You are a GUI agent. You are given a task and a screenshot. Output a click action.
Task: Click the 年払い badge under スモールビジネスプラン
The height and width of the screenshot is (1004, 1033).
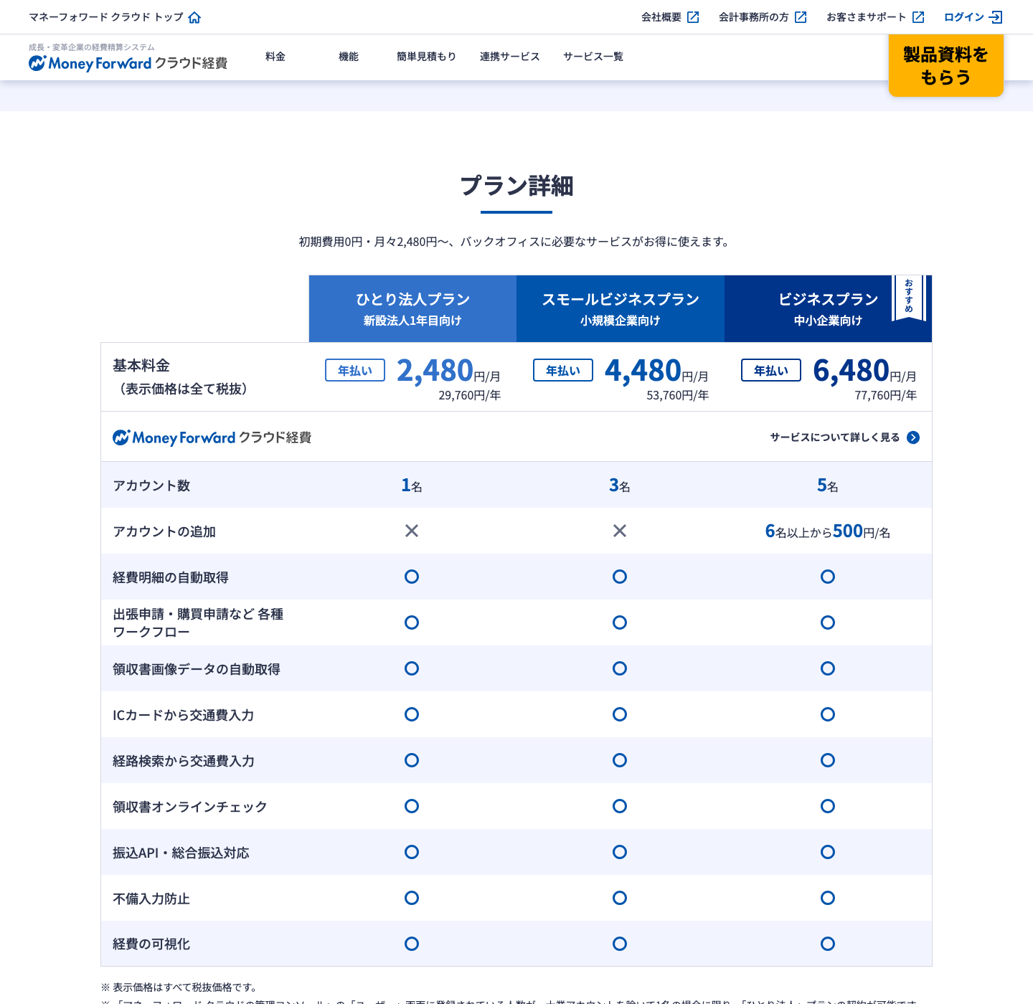tap(563, 370)
